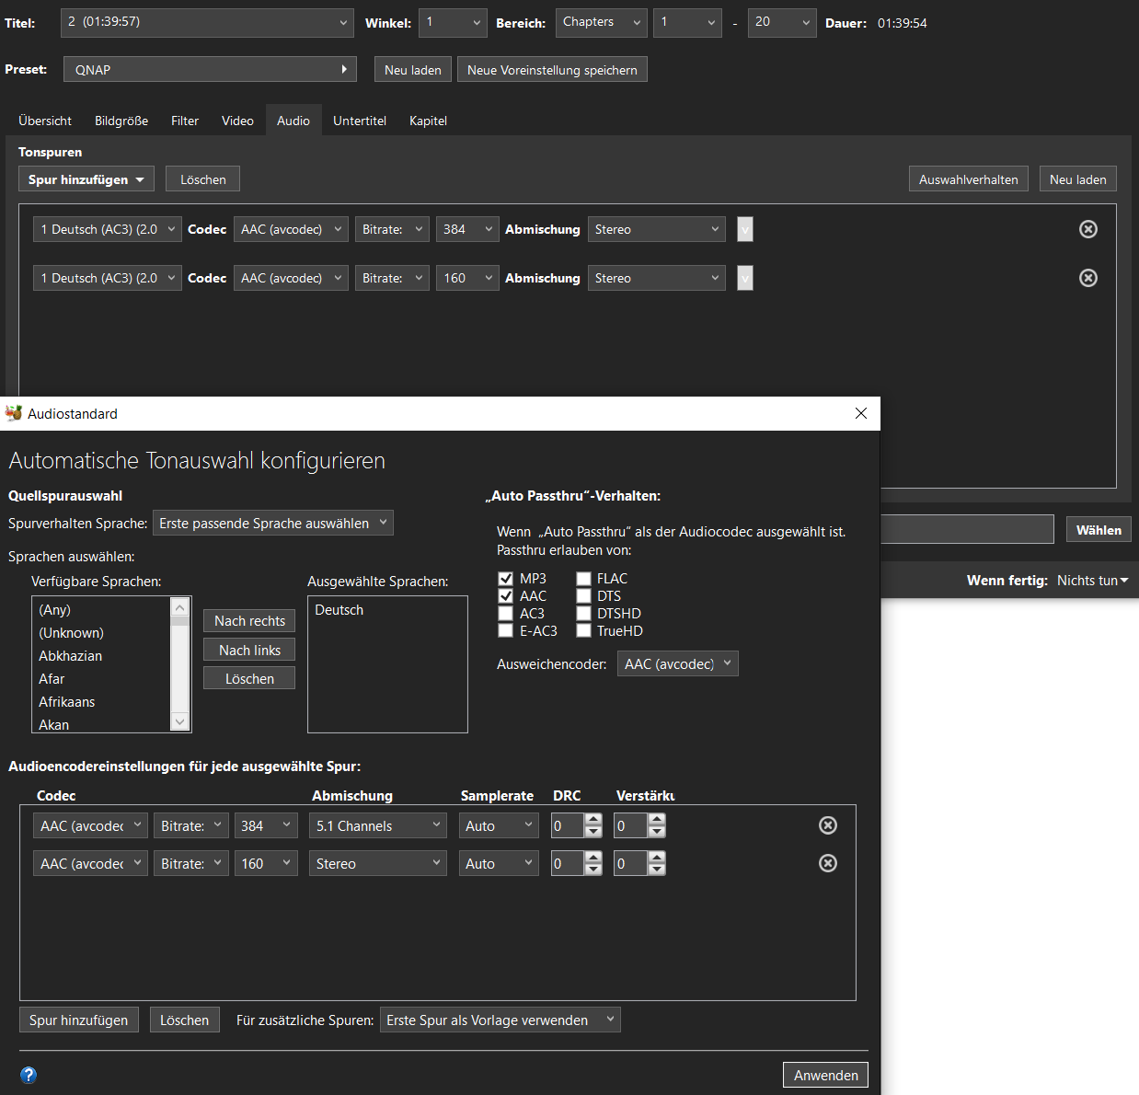Open the 5.1 Channels Abmischung dropdown
The image size is (1139, 1095).
click(378, 825)
